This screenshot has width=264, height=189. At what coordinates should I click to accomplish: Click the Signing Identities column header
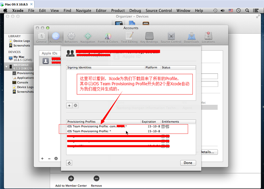(105, 67)
